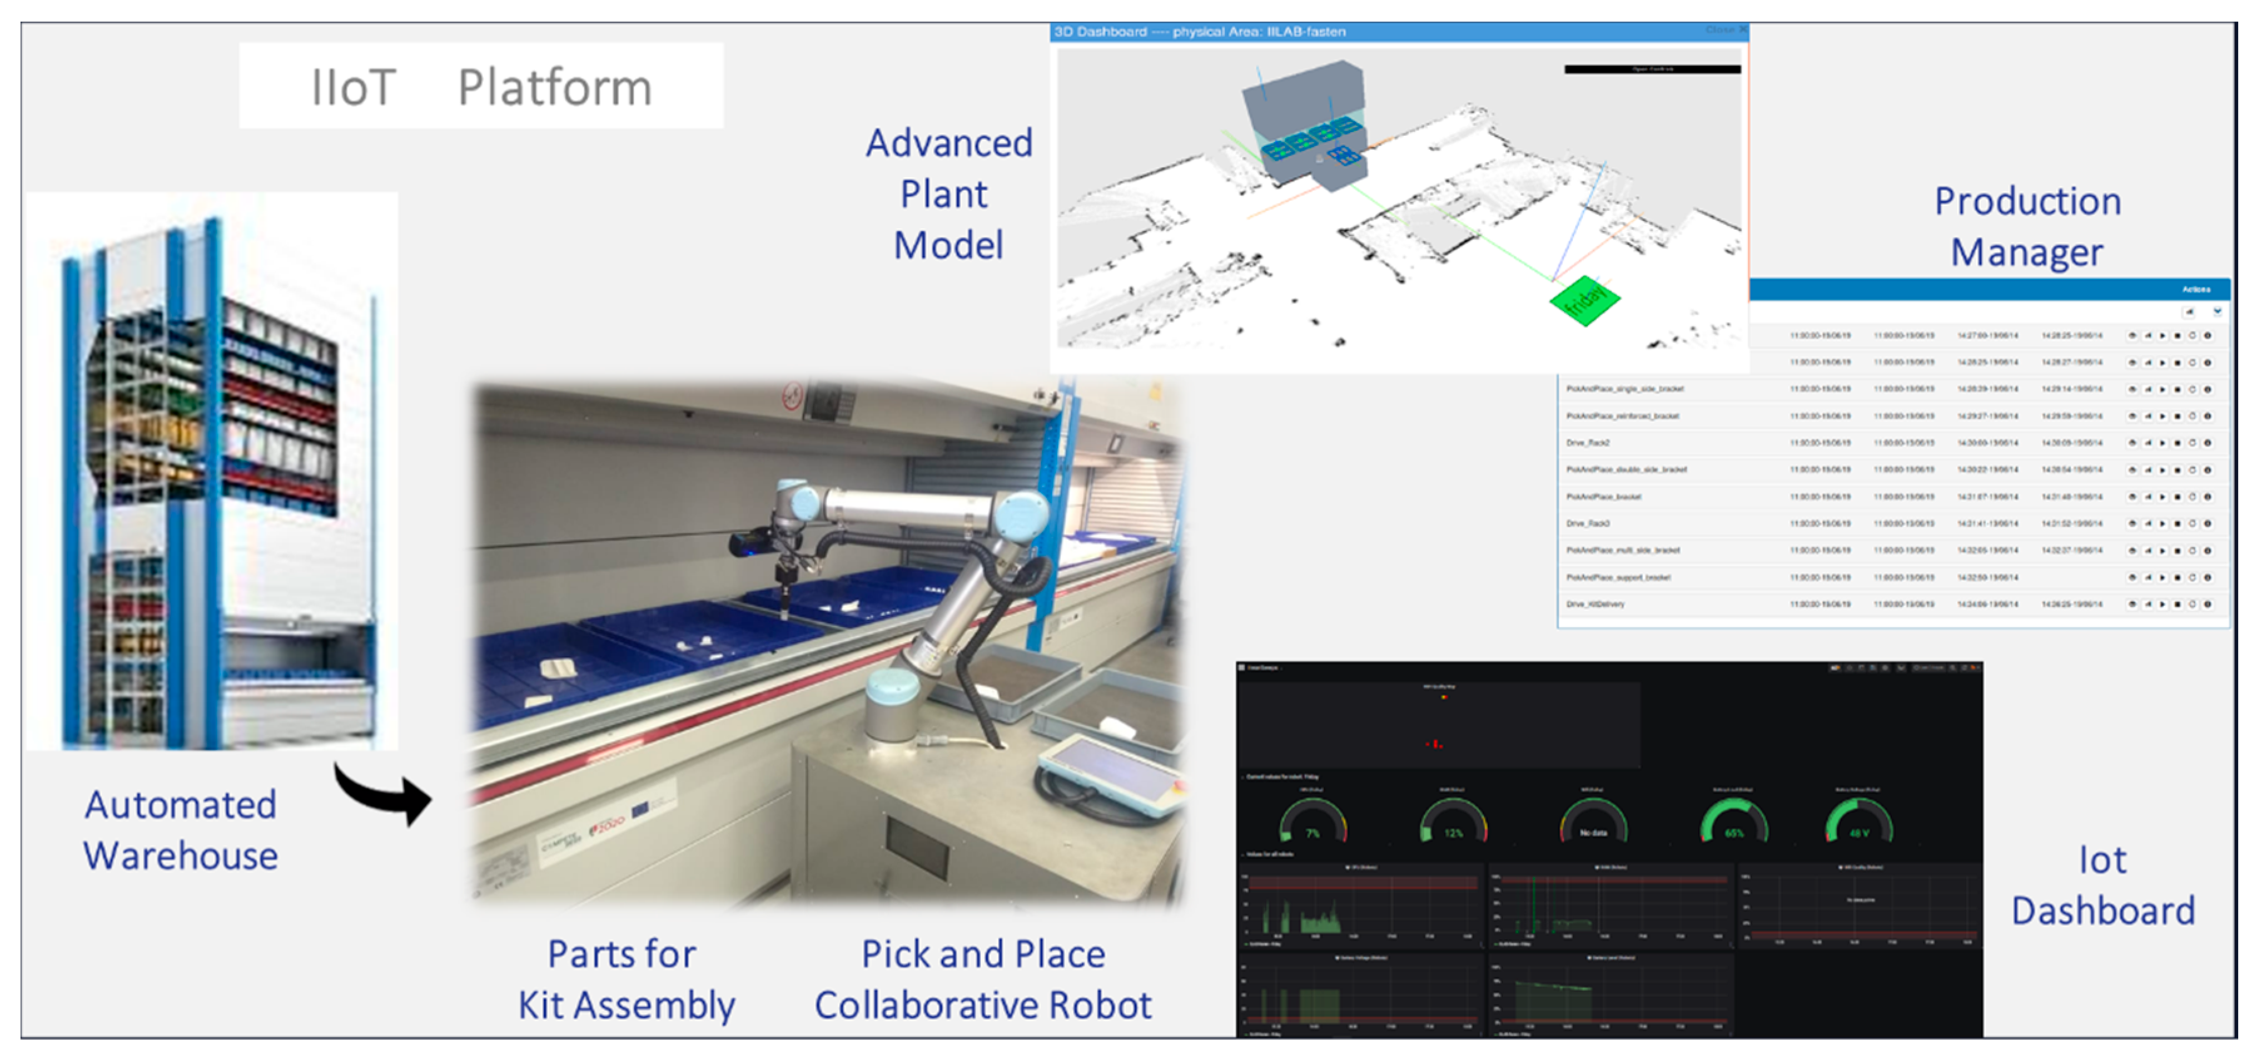Image resolution: width=2257 pixels, height=1054 pixels.
Task: Click eye icon on Drive_Rack3 row
Action: point(2132,524)
